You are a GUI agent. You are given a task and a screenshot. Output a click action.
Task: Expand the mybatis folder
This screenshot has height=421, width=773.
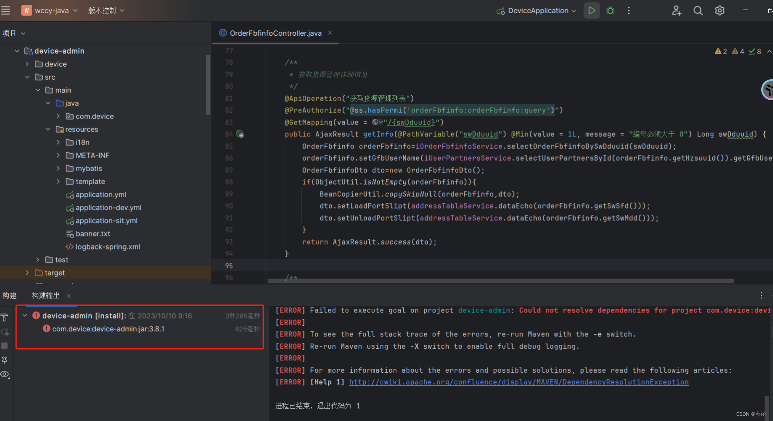point(58,168)
